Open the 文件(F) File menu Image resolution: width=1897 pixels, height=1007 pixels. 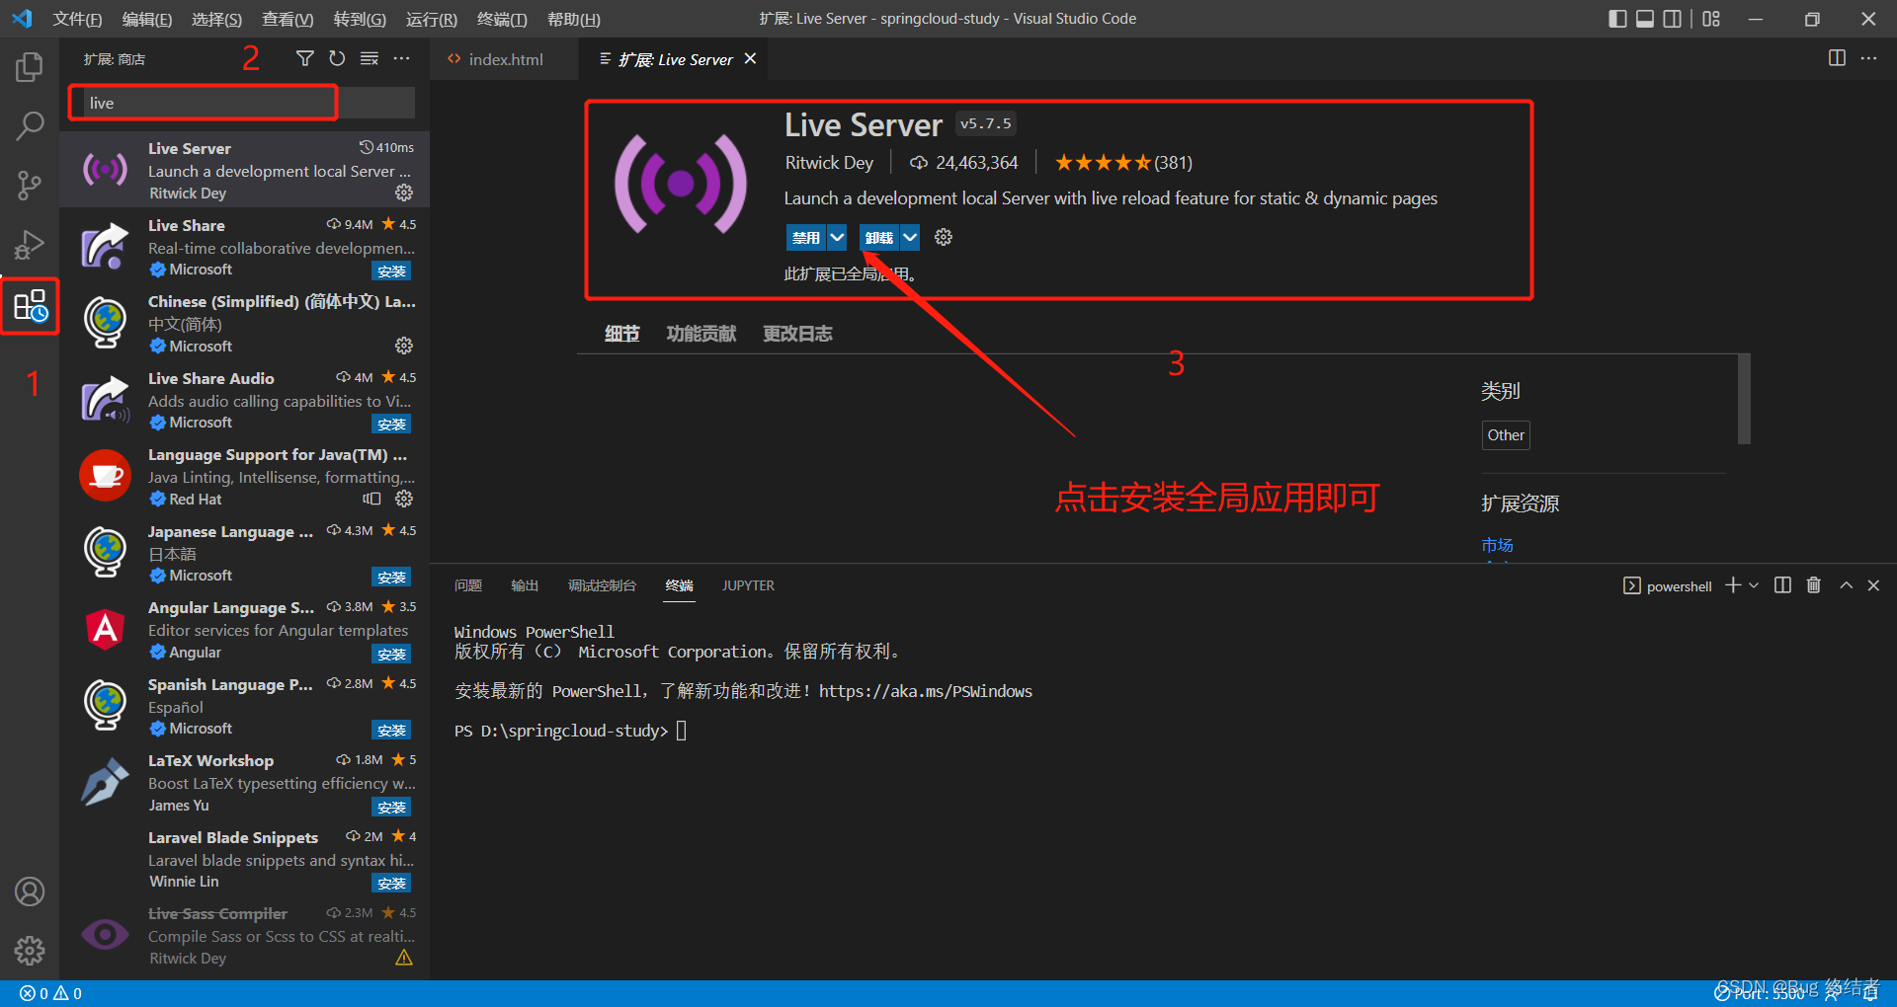click(77, 19)
